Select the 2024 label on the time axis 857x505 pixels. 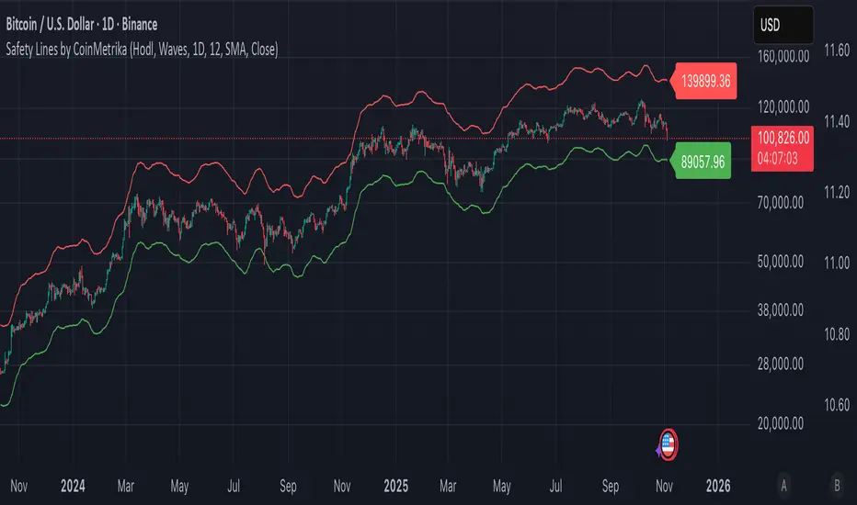click(71, 483)
